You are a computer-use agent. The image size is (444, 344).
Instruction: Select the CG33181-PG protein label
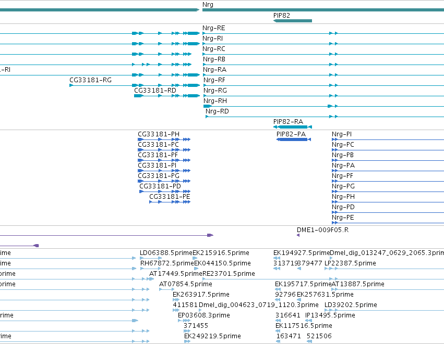[159, 176]
